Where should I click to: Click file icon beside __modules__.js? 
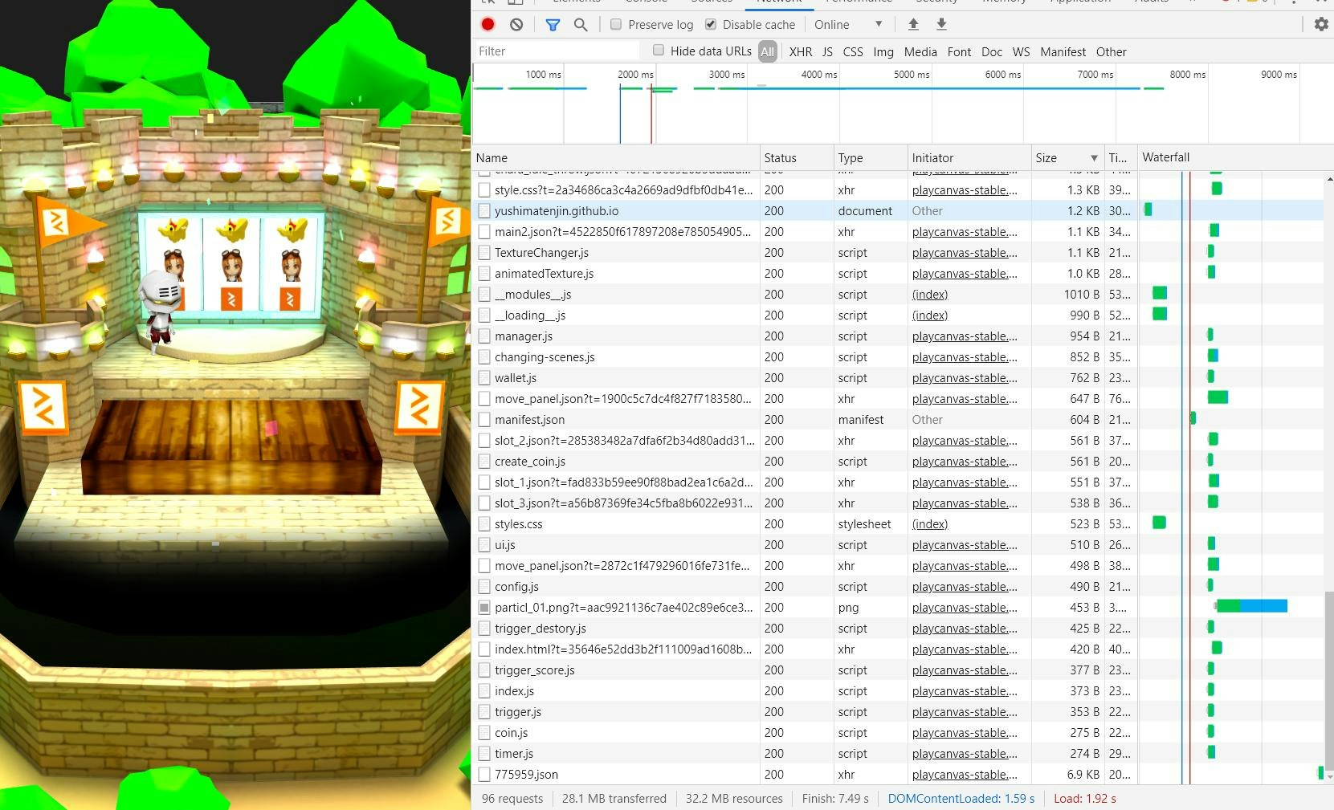(483, 295)
